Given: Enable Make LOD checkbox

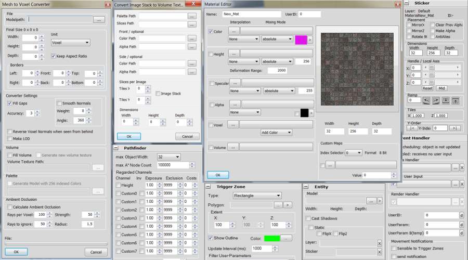Looking at the screenshot, I should tap(9, 139).
